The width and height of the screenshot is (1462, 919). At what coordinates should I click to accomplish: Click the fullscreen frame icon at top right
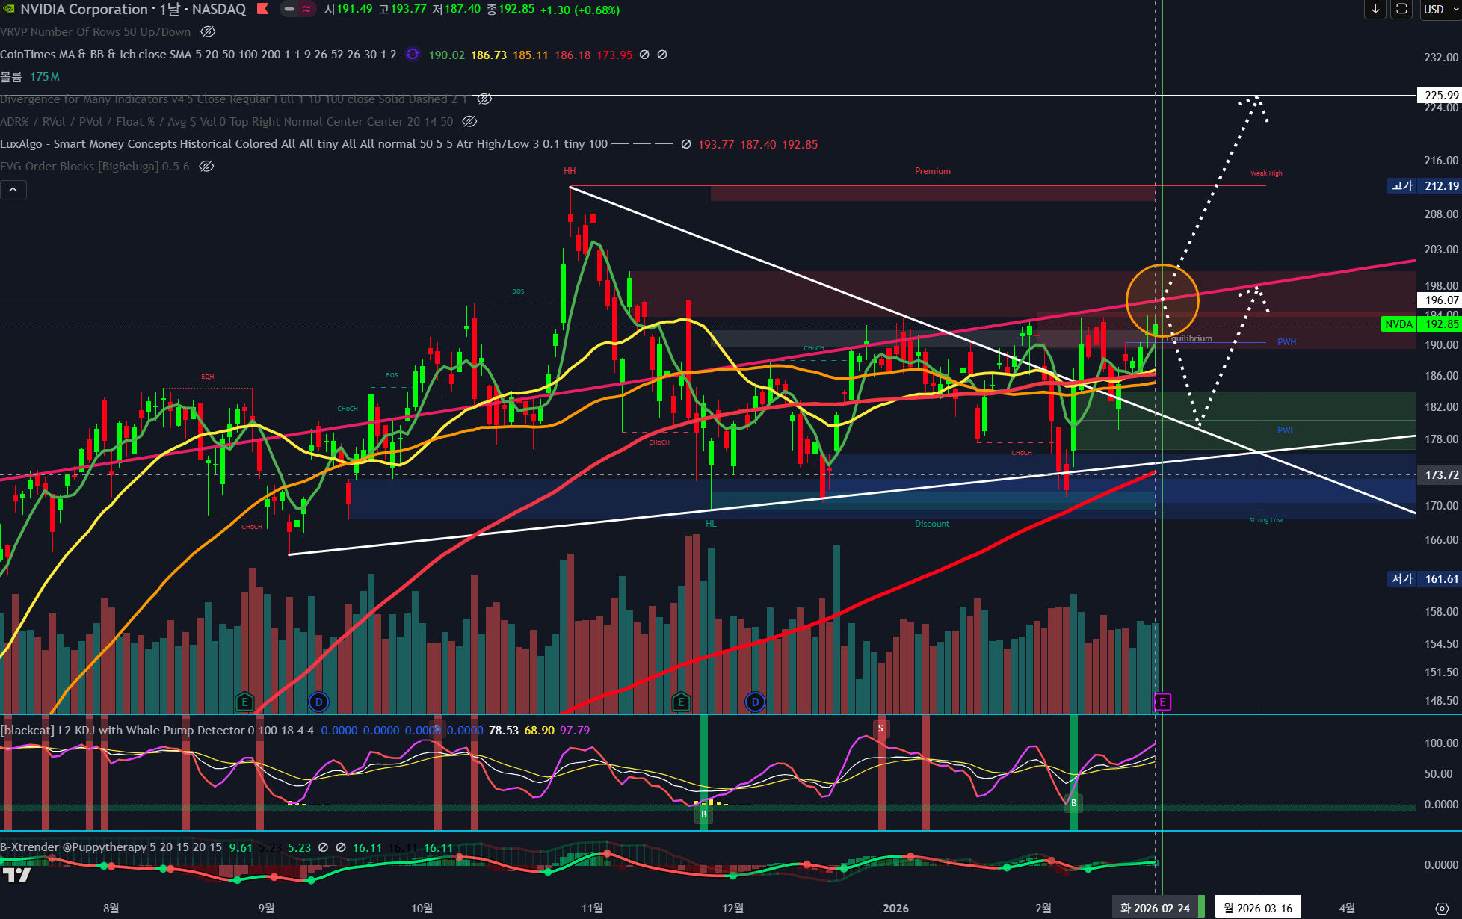1401,9
